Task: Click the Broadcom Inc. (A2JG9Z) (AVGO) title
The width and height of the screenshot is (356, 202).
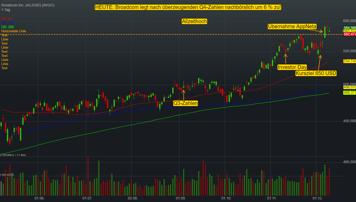Action: tap(28, 5)
